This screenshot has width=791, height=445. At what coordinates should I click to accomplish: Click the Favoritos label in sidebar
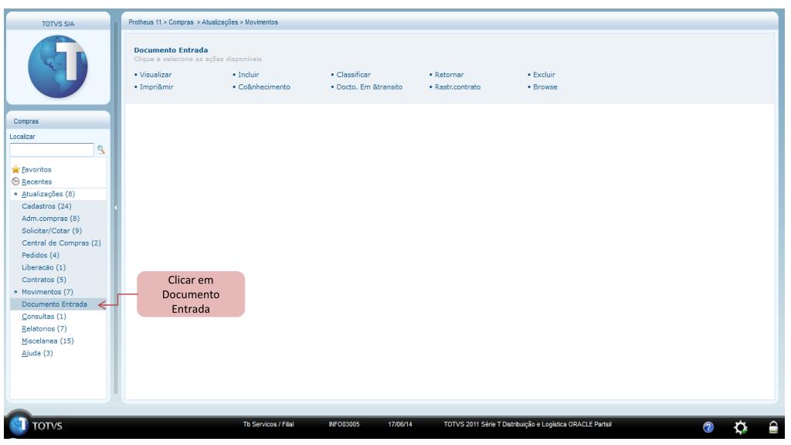tap(36, 169)
